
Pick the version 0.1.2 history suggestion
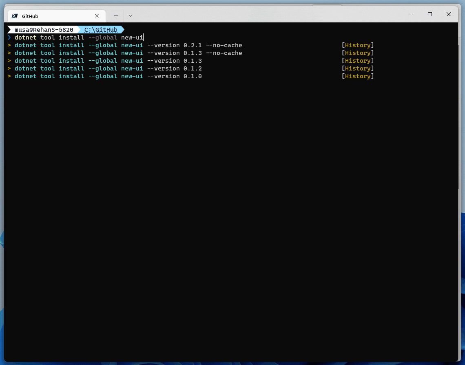coord(108,68)
